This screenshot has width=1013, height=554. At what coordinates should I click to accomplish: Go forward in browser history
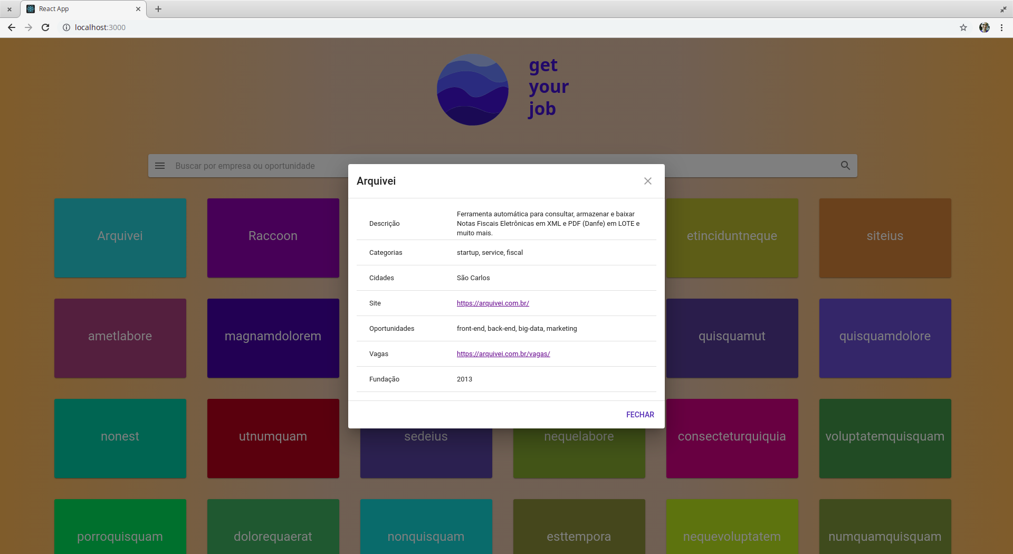click(28, 27)
